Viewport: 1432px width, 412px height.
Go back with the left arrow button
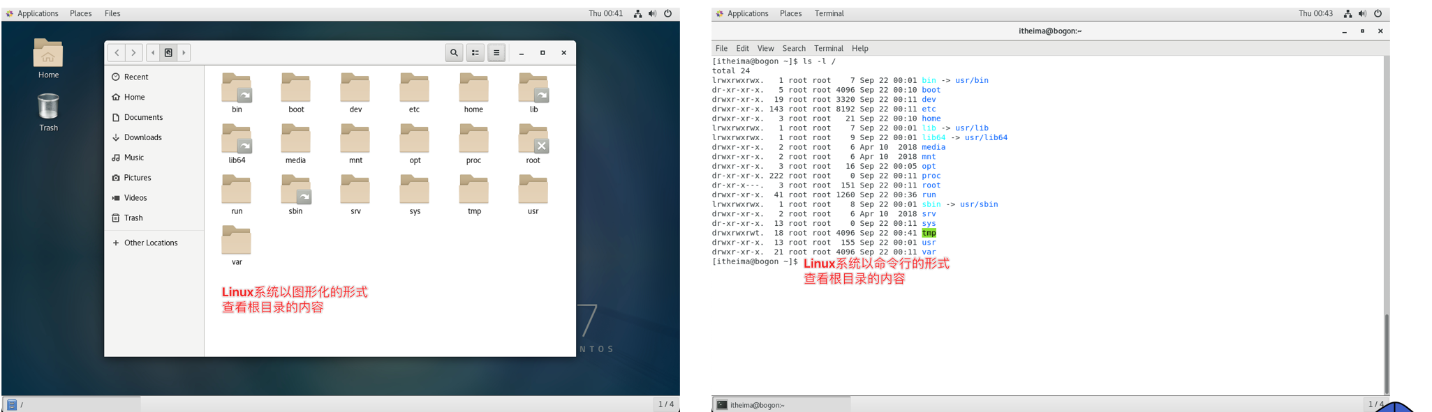pyautogui.click(x=117, y=52)
